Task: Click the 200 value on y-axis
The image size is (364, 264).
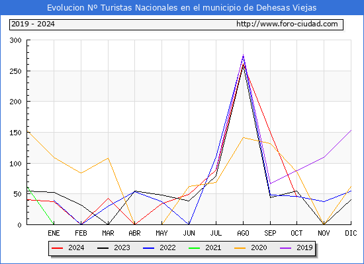Action: [x=16, y=102]
